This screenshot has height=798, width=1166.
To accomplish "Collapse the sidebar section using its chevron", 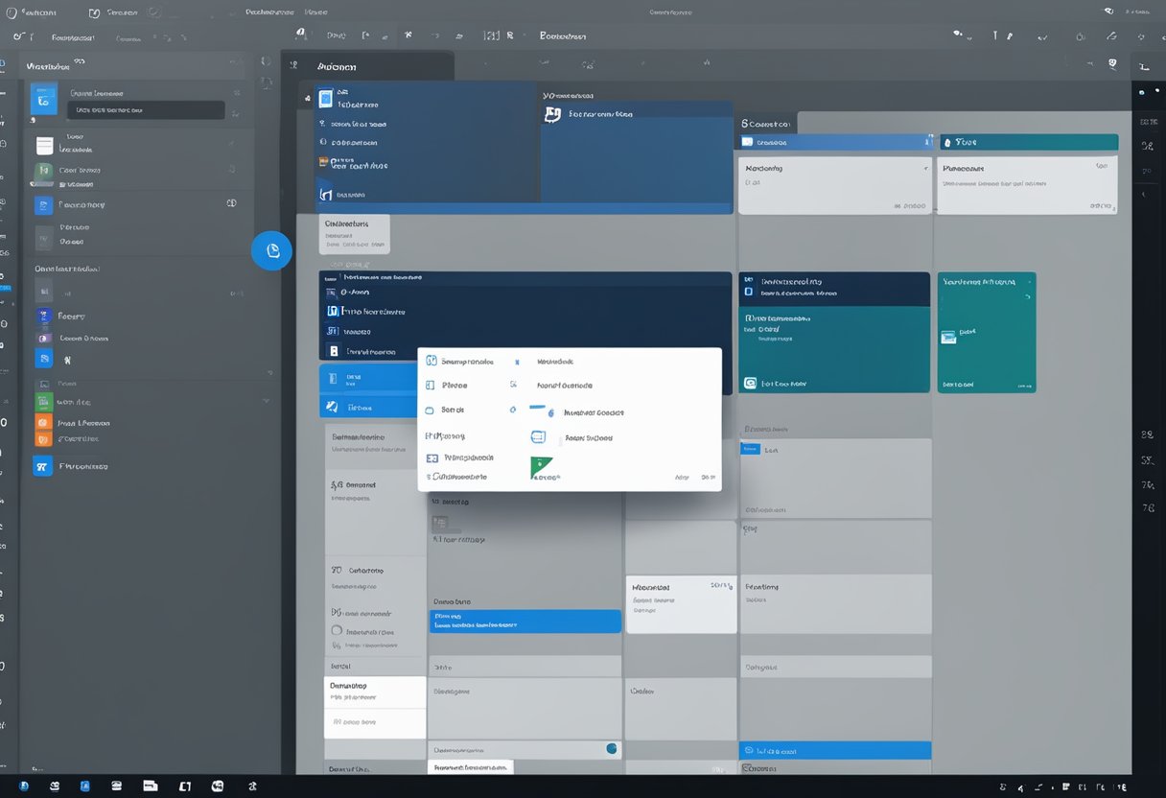I will 266,400.
